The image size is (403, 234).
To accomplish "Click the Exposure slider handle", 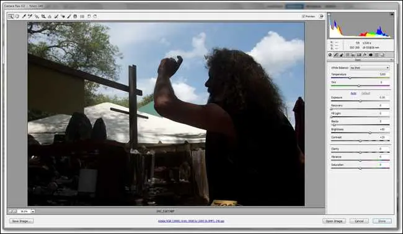I will click(x=360, y=101).
